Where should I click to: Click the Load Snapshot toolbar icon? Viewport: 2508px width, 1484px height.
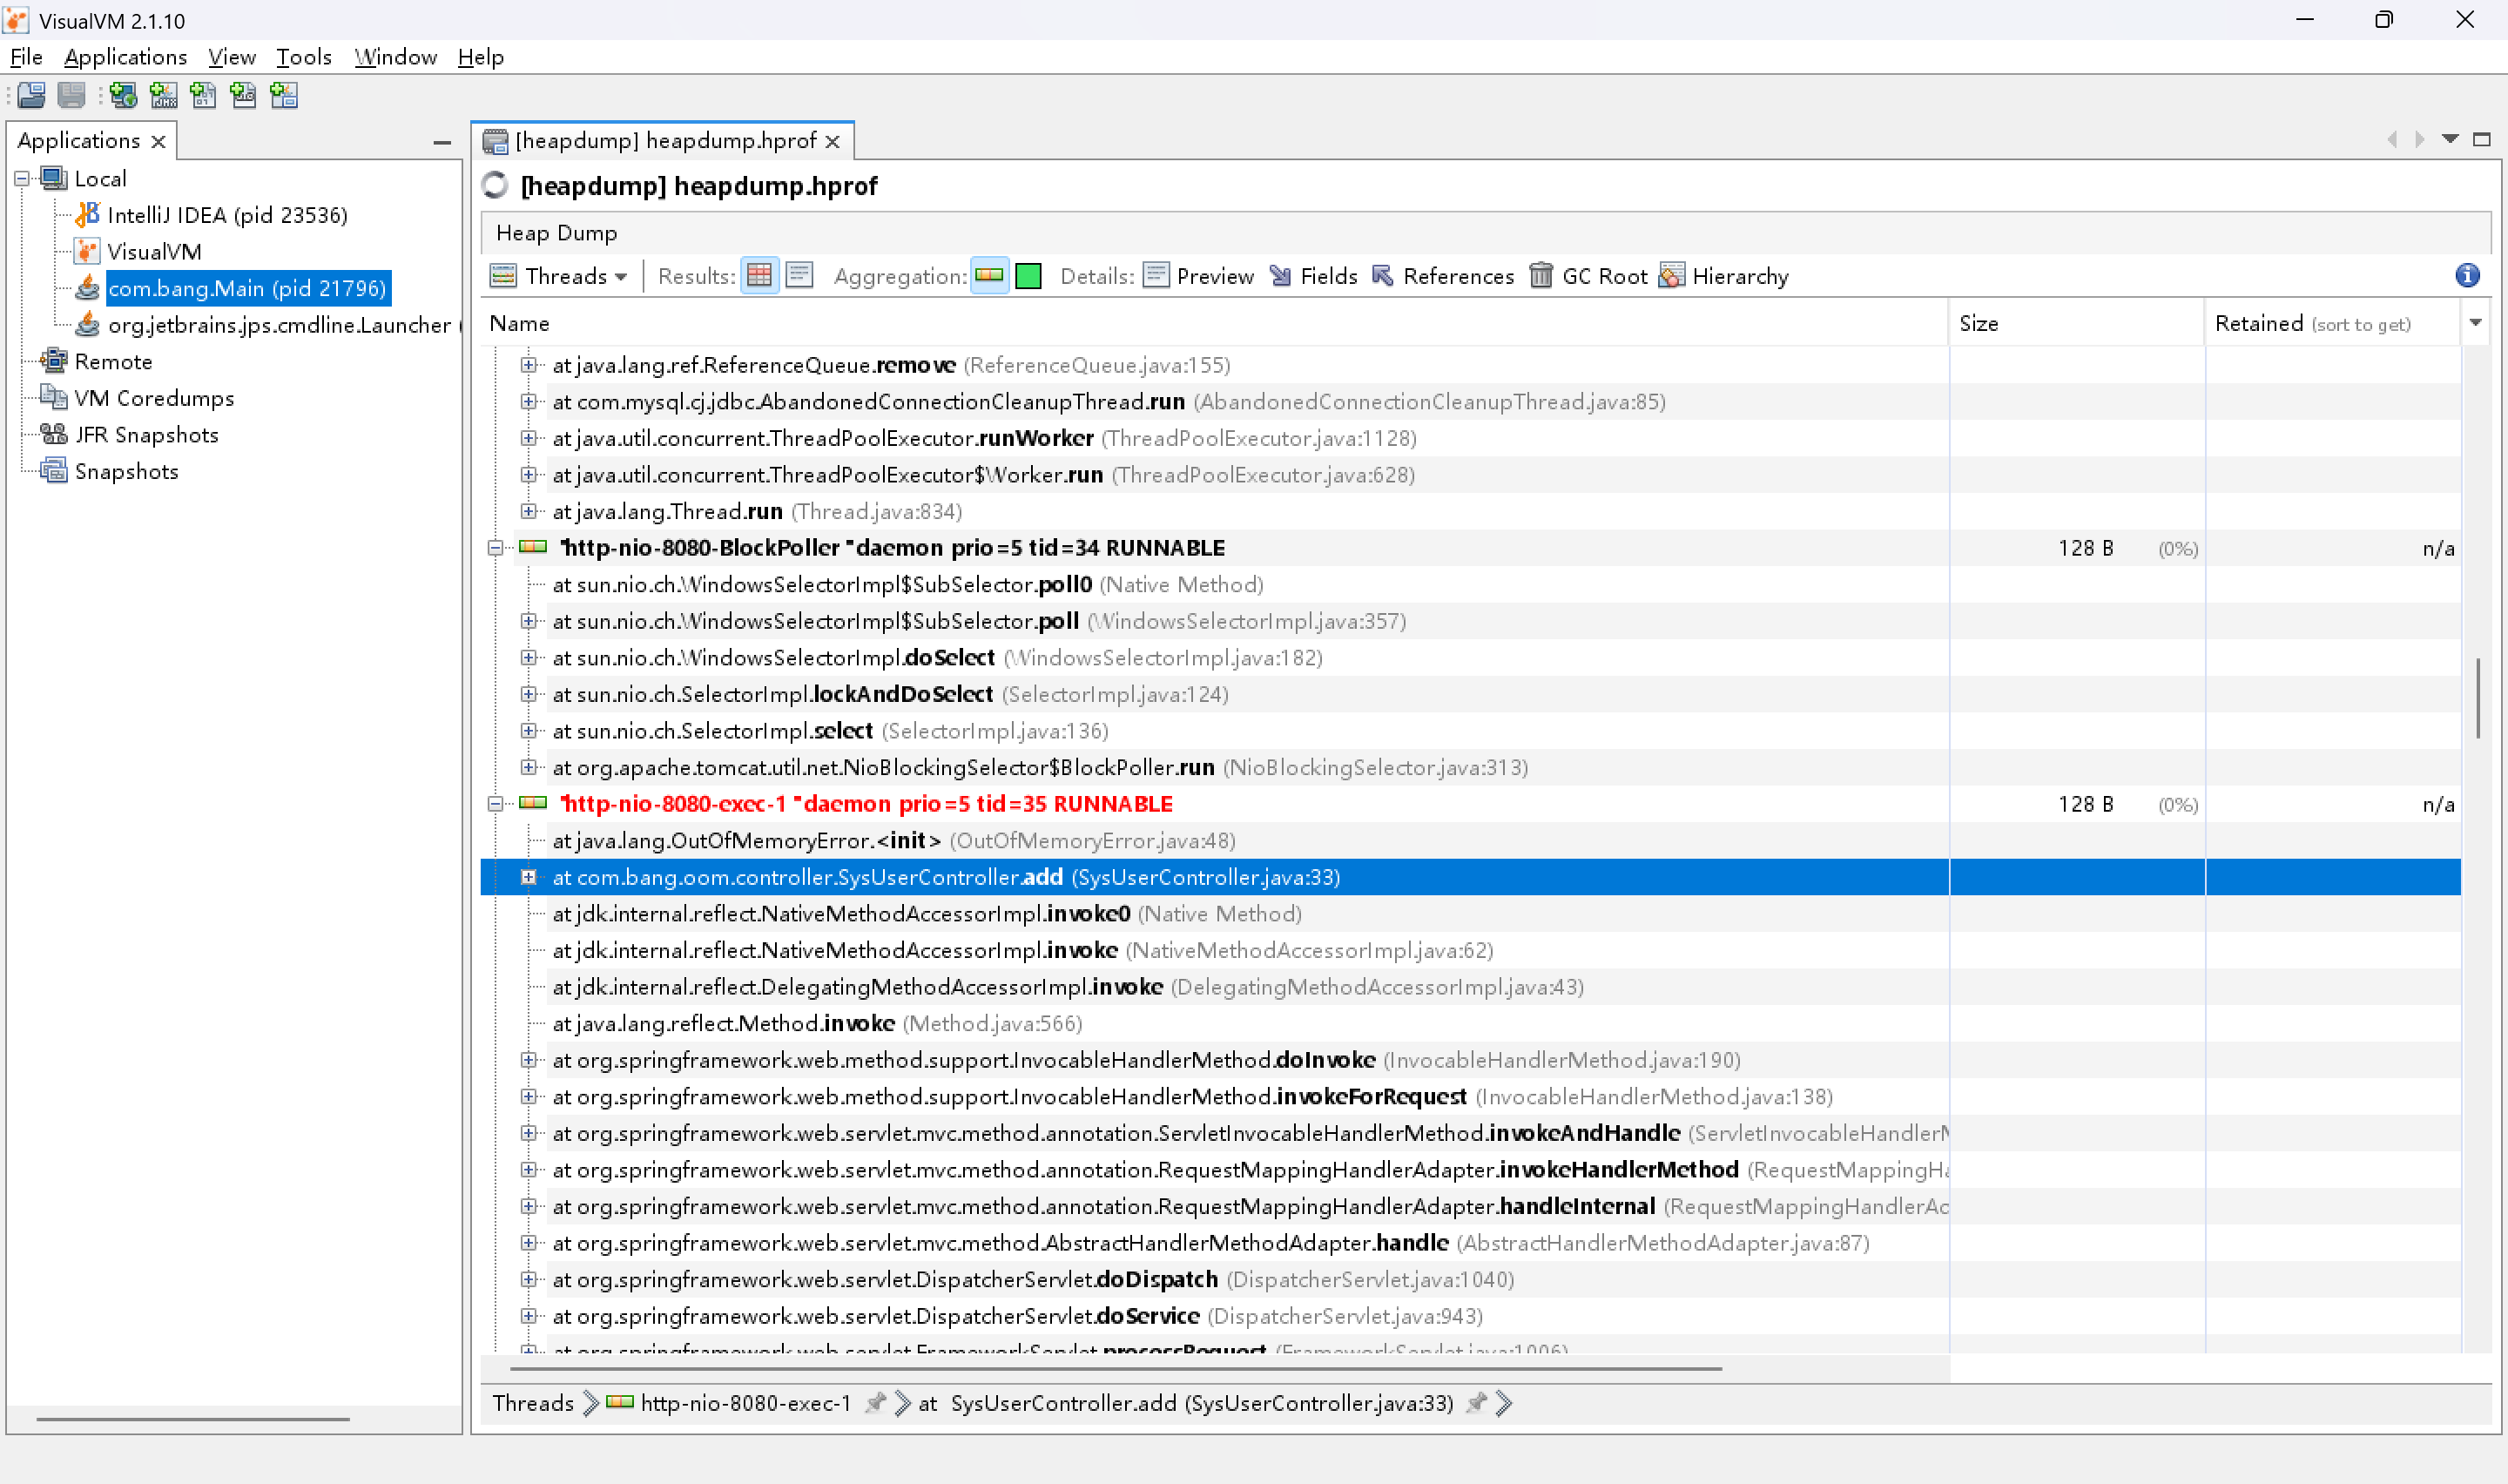pyautogui.click(x=31, y=95)
